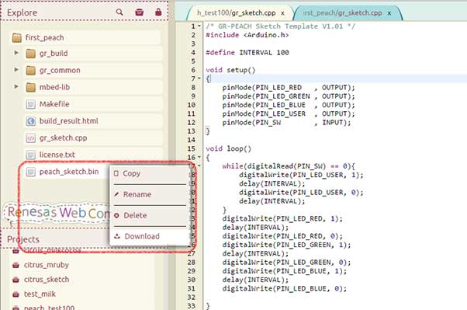Expand the mbed-lib folder arrow
This screenshot has width=467, height=310.
tap(16, 87)
